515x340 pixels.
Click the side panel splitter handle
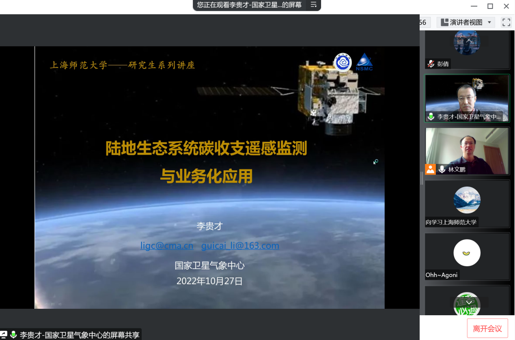click(422, 178)
